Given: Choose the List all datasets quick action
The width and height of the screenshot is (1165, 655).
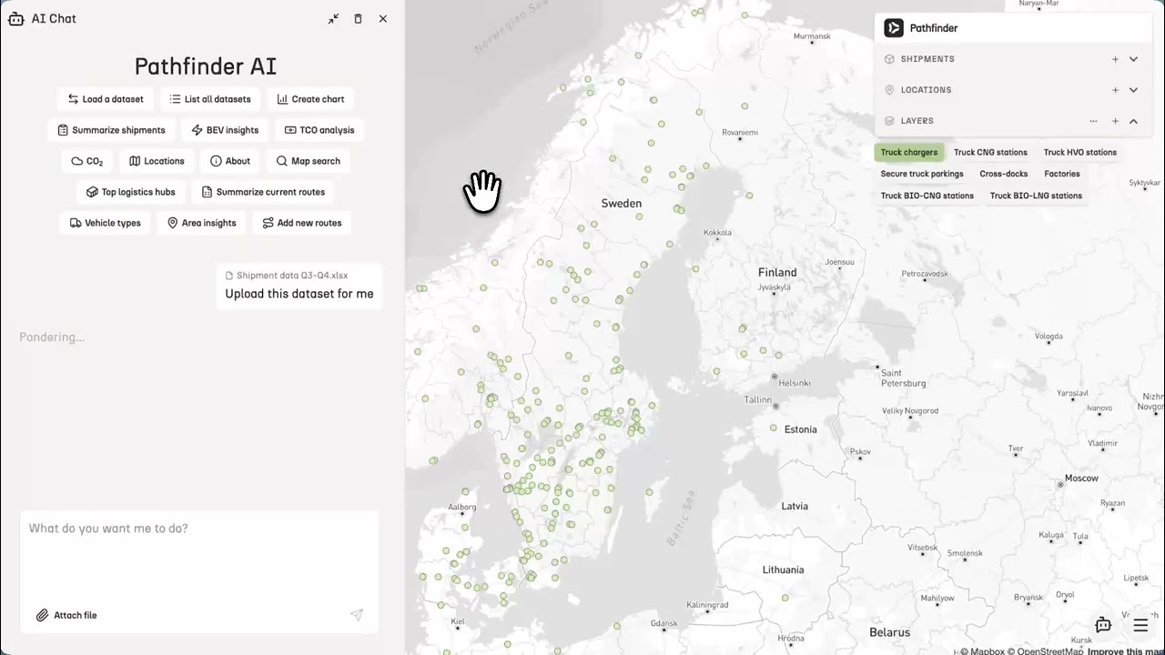Looking at the screenshot, I should tap(210, 99).
